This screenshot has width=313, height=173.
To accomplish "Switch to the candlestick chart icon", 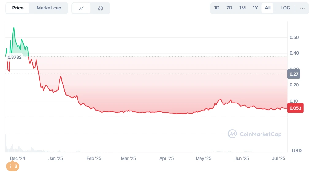I will tap(101, 8).
